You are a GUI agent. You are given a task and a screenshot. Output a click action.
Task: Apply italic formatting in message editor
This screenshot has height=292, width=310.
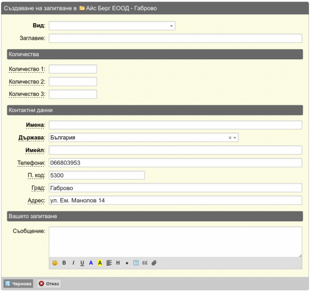coord(73,263)
